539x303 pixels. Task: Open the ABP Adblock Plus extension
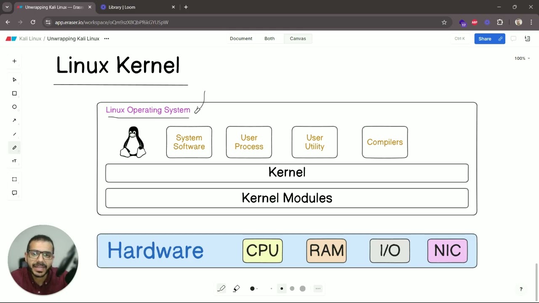[475, 22]
